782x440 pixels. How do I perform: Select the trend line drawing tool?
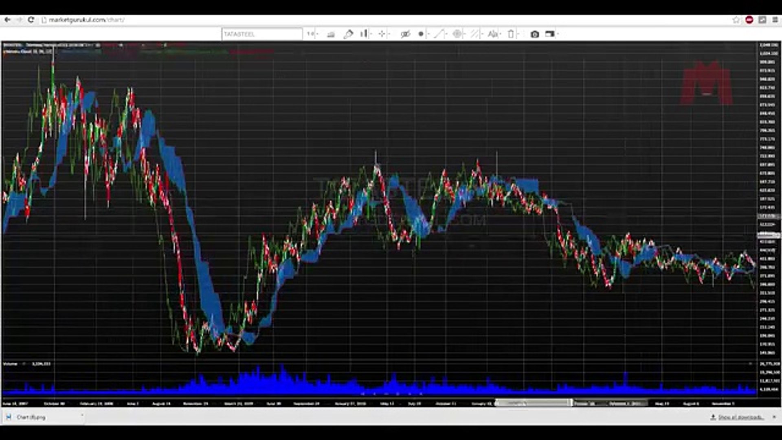point(440,34)
